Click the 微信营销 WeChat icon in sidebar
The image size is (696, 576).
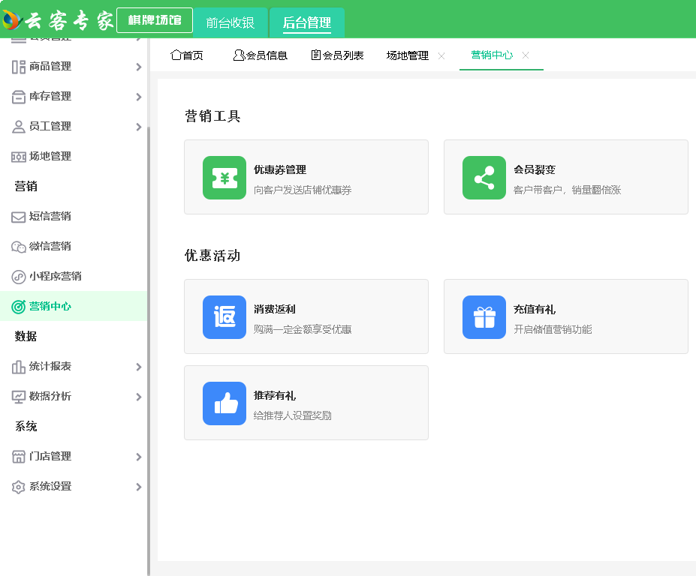tap(19, 247)
